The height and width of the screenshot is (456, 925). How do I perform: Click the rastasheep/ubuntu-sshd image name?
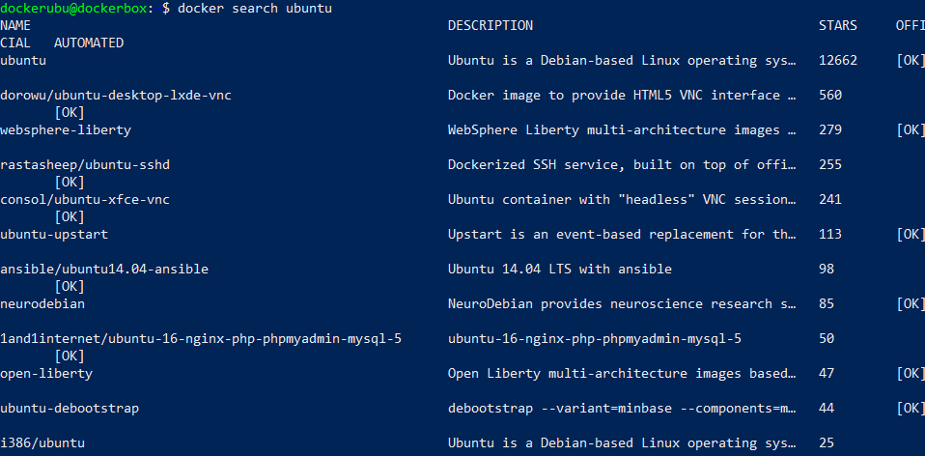pyautogui.click(x=85, y=164)
